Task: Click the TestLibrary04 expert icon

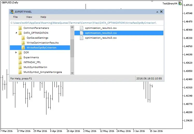Action: click(180, 3)
